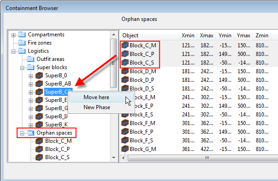Click the Logistics folder icon
278x181 pixels.
tap(22, 51)
